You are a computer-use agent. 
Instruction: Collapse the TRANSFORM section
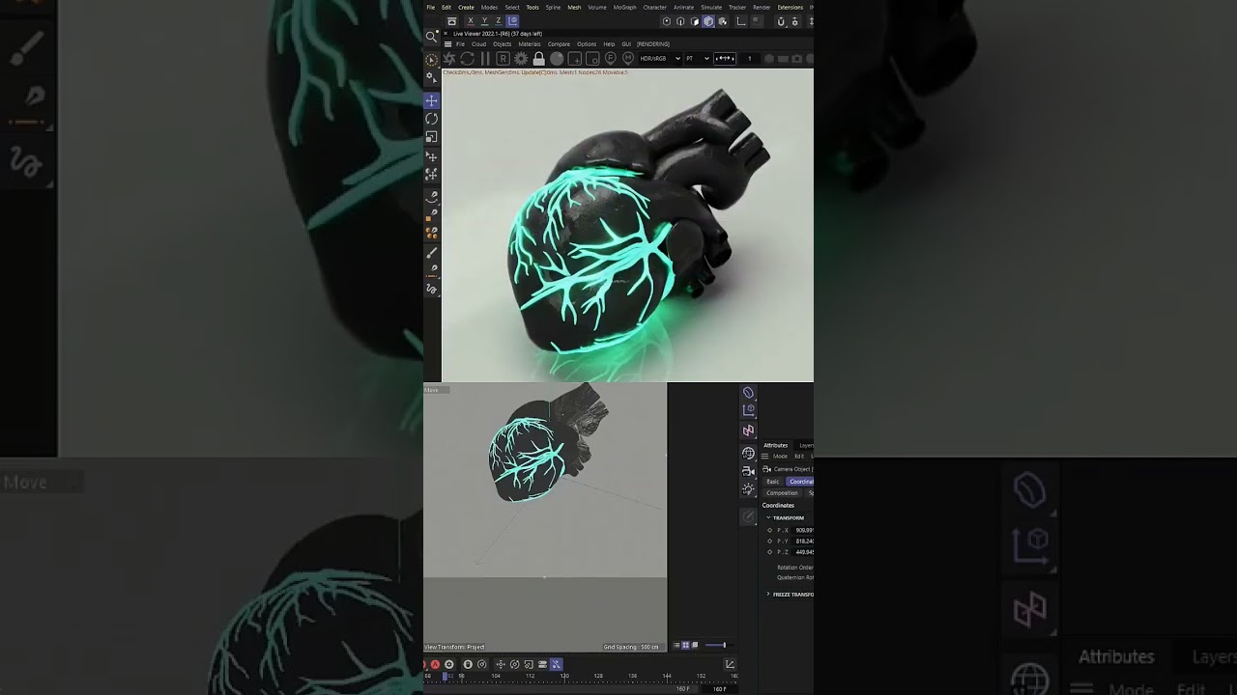(768, 517)
